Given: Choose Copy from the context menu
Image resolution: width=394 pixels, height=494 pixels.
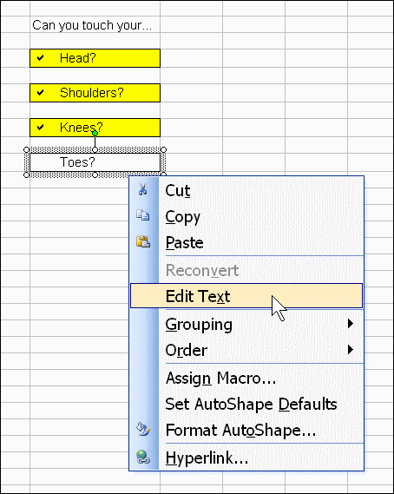Looking at the screenshot, I should point(246,217).
